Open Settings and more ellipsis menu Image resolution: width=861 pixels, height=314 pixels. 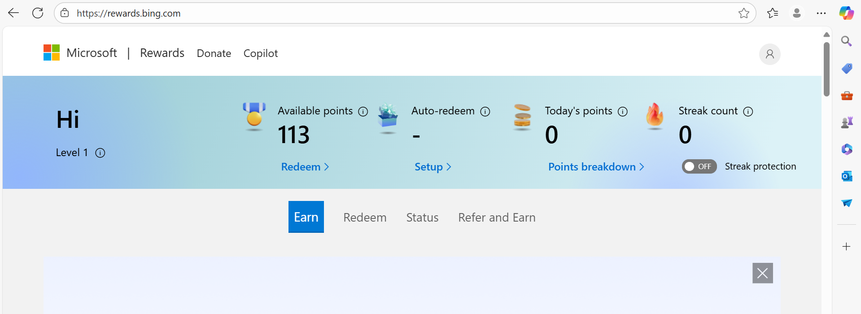821,13
